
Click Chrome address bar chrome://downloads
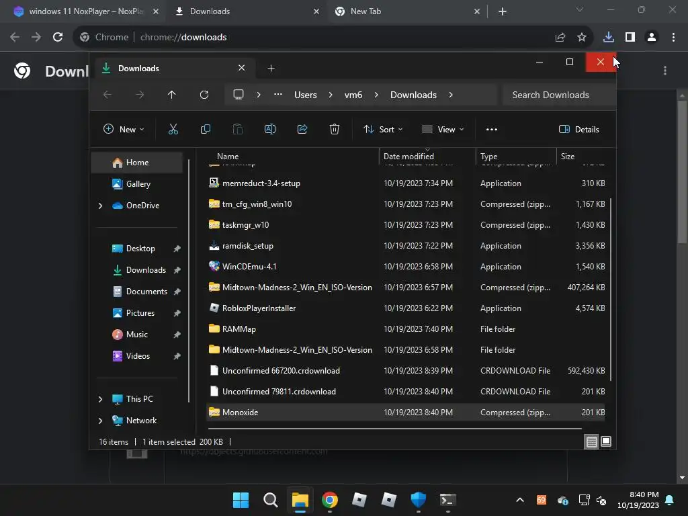[183, 38]
